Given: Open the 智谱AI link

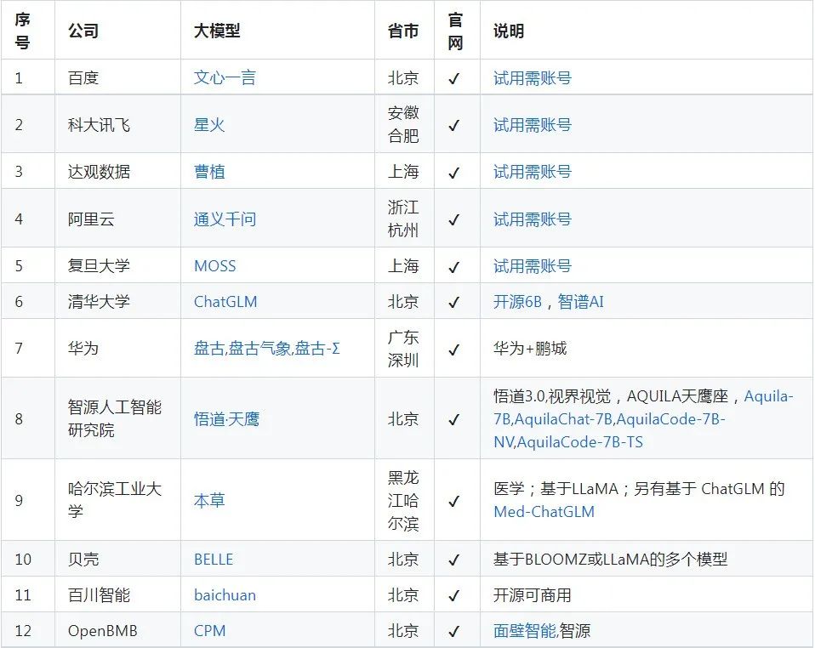Looking at the screenshot, I should (580, 301).
